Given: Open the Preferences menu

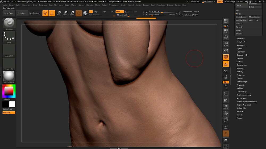Looking at the screenshot, I should pos(114,5).
